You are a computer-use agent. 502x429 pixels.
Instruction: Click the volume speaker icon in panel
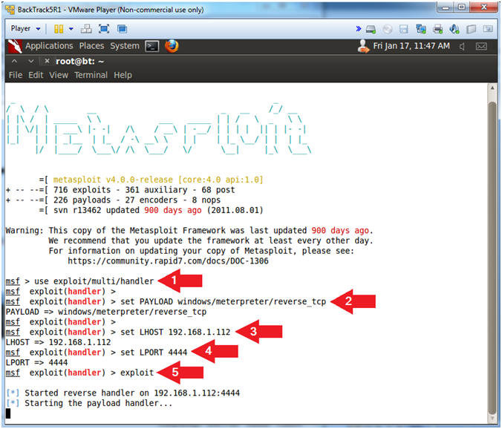(462, 47)
